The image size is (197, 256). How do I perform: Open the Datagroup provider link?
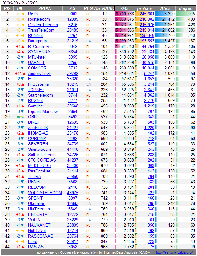37,41
